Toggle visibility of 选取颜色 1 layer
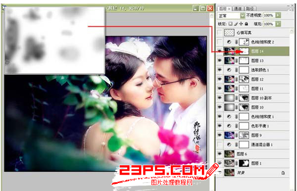Viewport: 297px width, 191px height. (219, 70)
